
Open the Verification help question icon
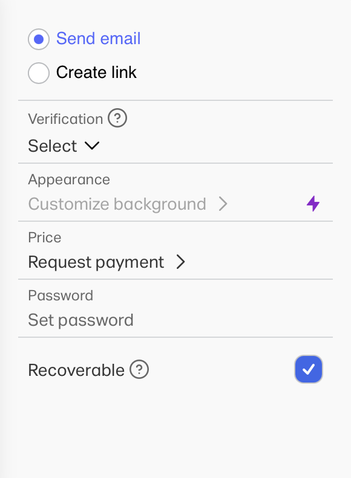click(x=117, y=118)
